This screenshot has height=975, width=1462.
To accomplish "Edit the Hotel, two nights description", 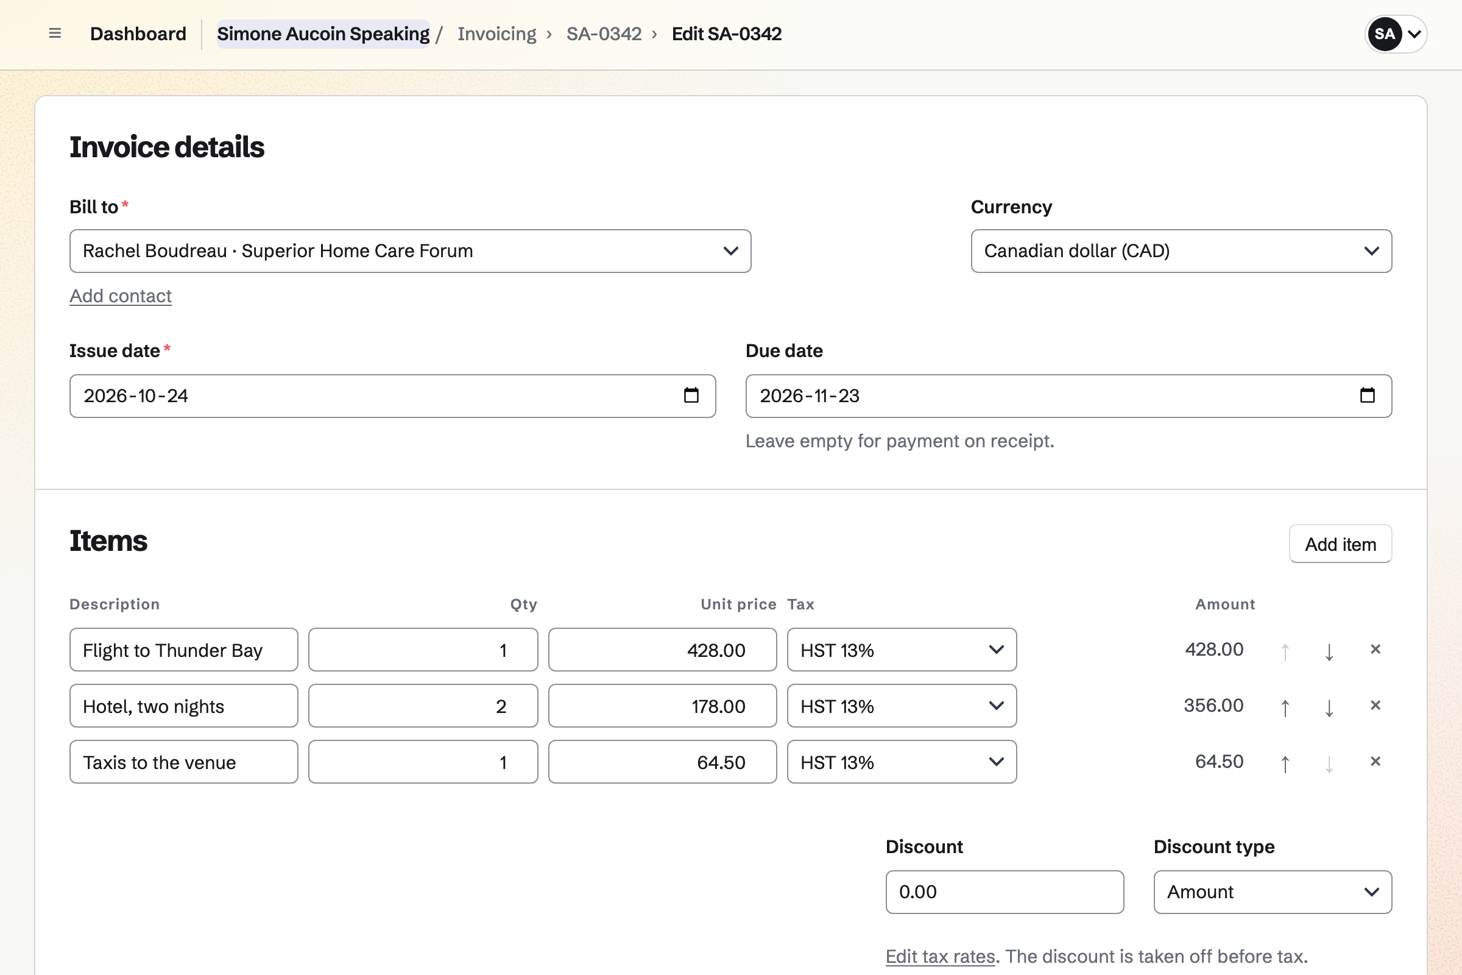I will (x=183, y=706).
